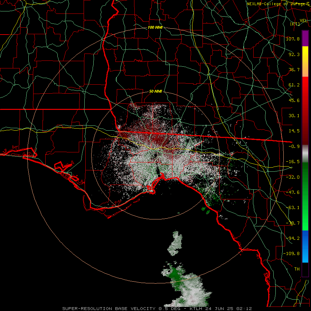Click the purple segment of velocity color bar

[305, 39]
